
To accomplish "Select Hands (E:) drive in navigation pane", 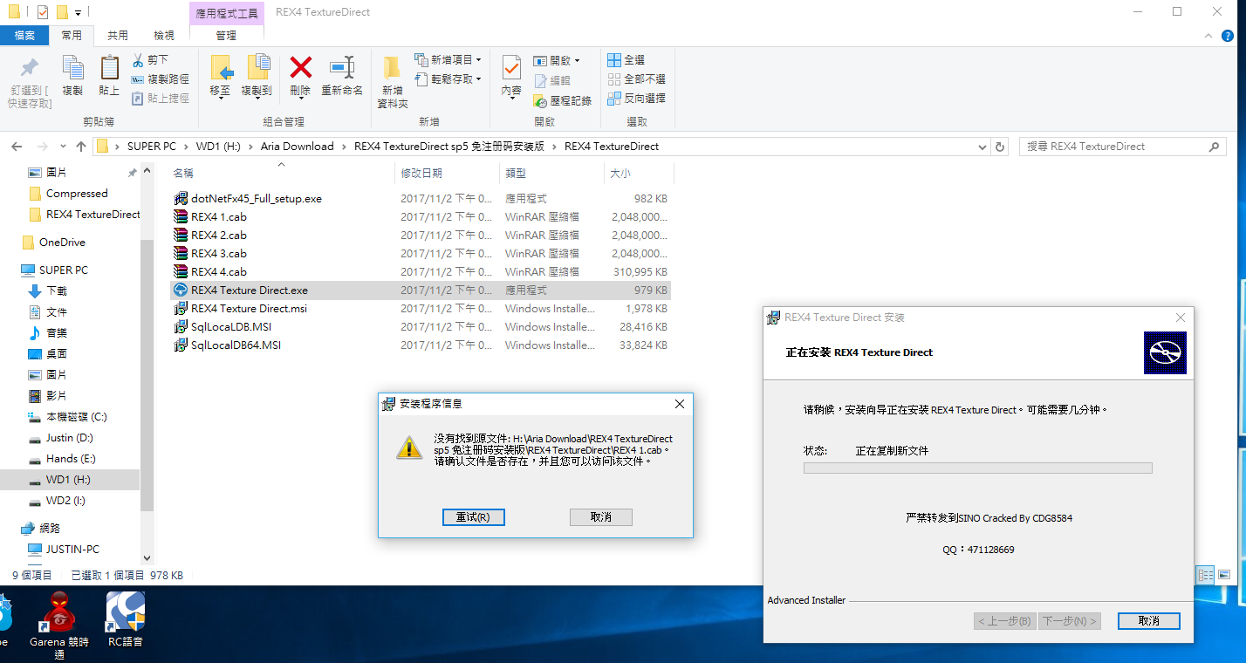I will pyautogui.click(x=71, y=459).
